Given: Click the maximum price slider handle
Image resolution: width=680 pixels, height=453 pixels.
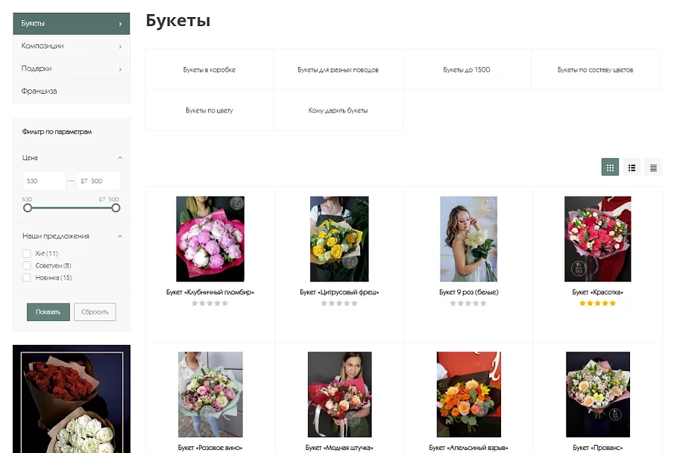Looking at the screenshot, I should click(116, 208).
